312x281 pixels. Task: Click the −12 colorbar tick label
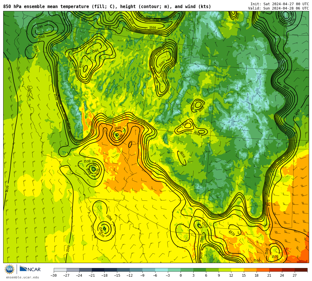coord(130,276)
